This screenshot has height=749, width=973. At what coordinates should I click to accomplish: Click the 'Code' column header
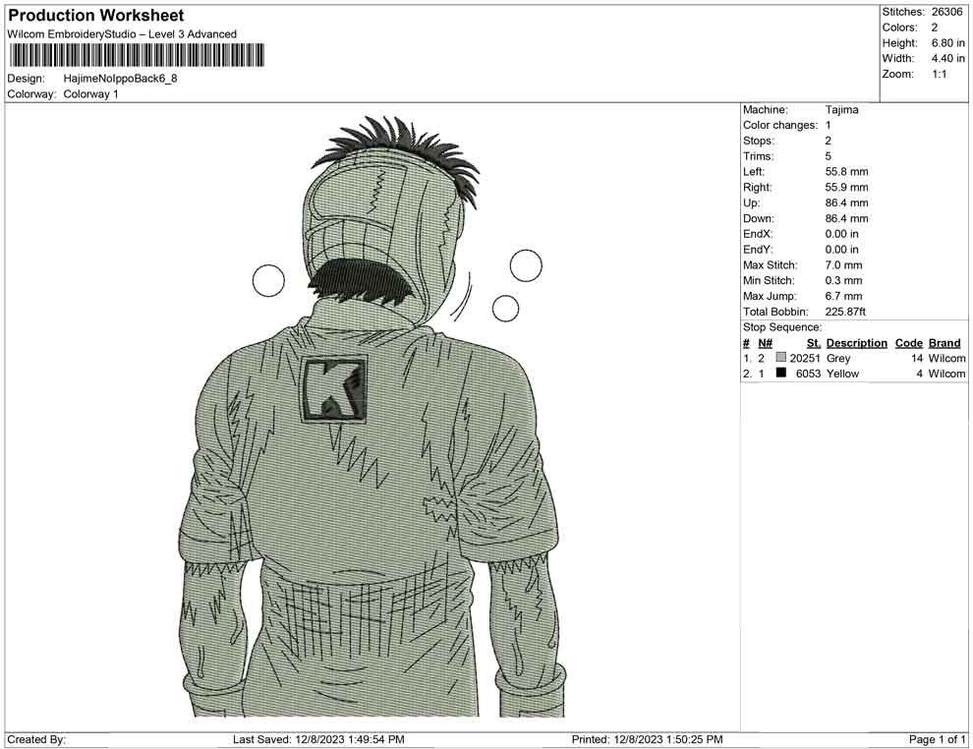tap(909, 343)
